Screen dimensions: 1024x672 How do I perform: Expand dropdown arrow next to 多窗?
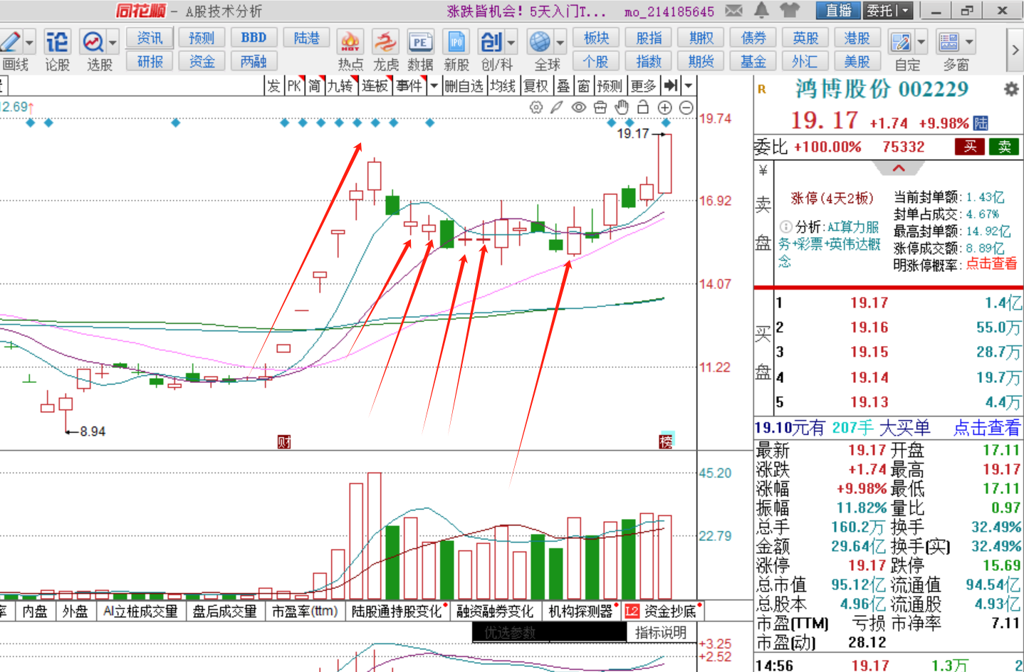pyautogui.click(x=969, y=43)
